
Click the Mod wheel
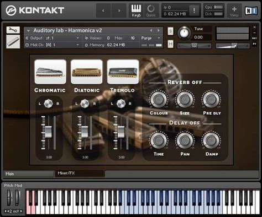pos(18,198)
